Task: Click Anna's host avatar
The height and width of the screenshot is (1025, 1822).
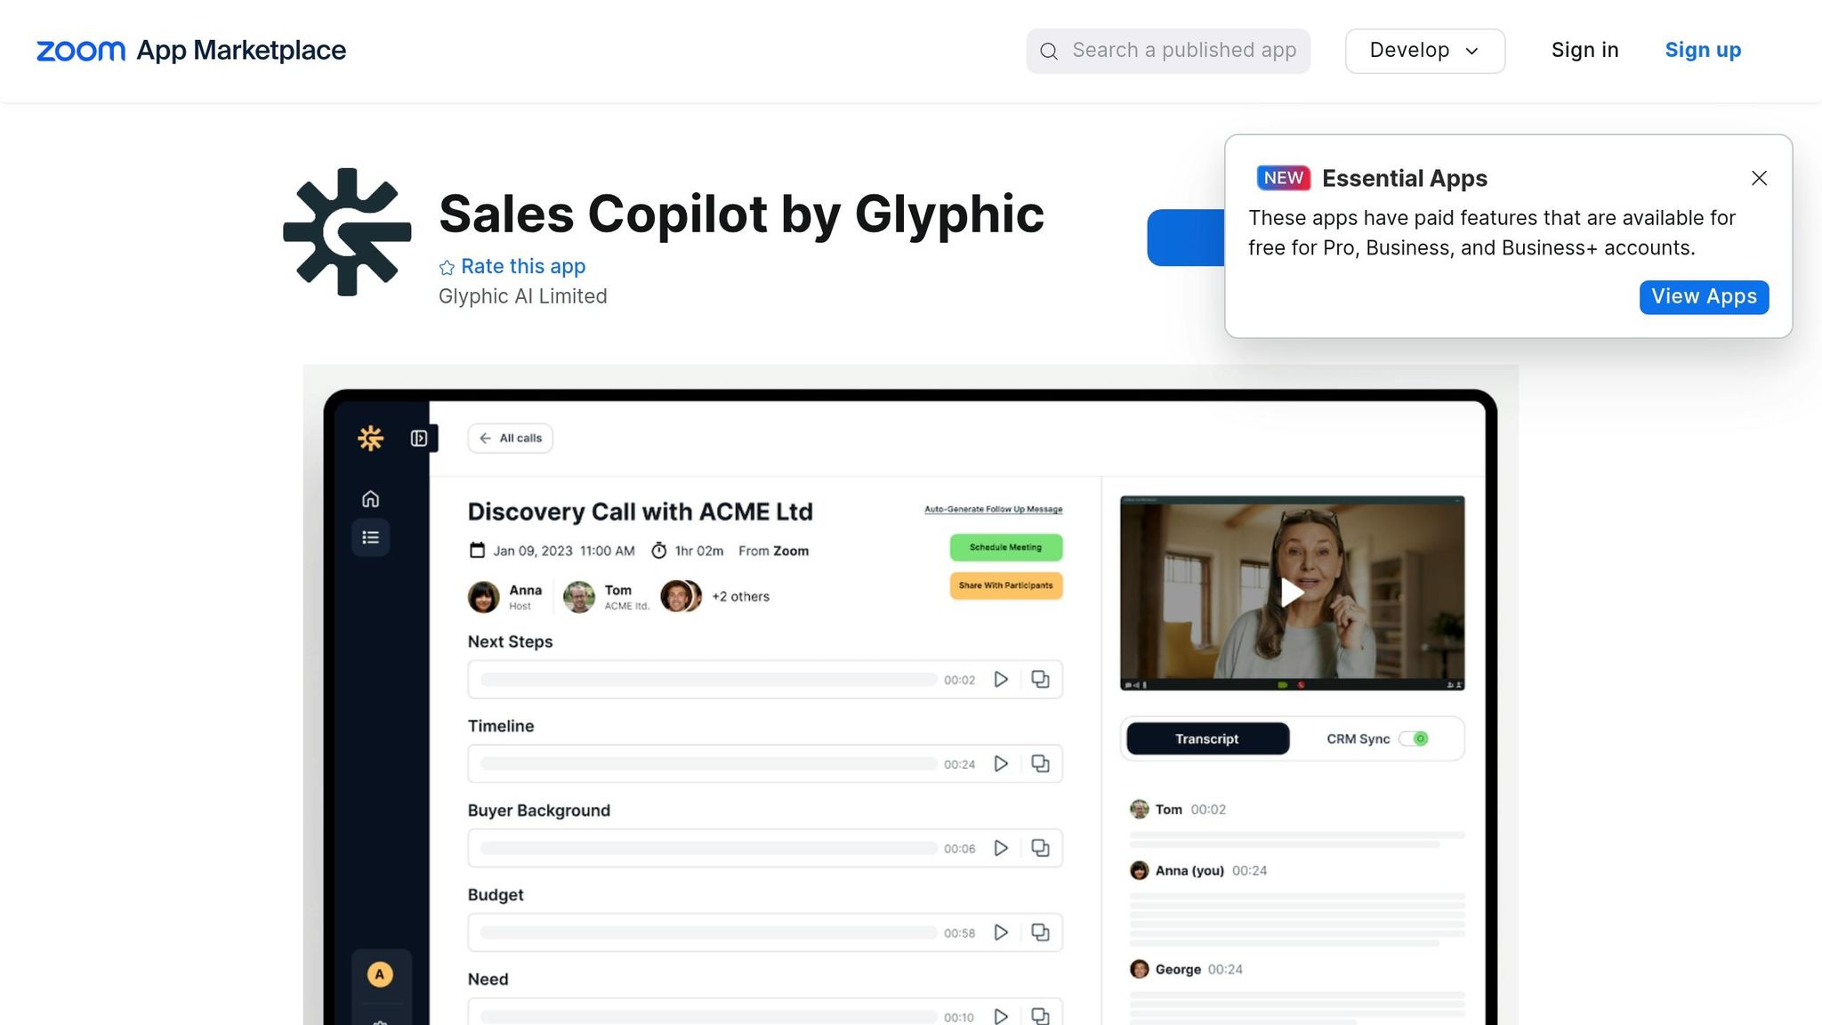Action: click(484, 596)
